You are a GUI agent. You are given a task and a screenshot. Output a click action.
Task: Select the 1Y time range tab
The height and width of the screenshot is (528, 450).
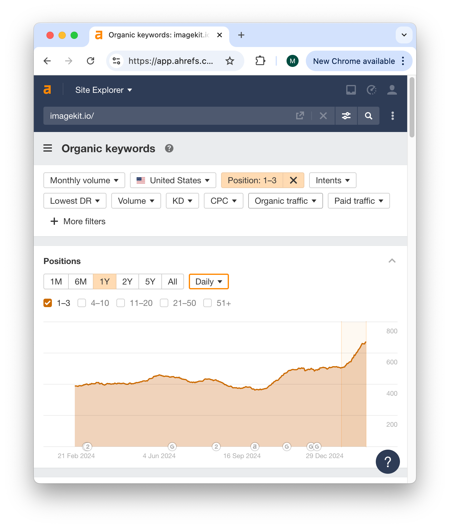point(105,281)
